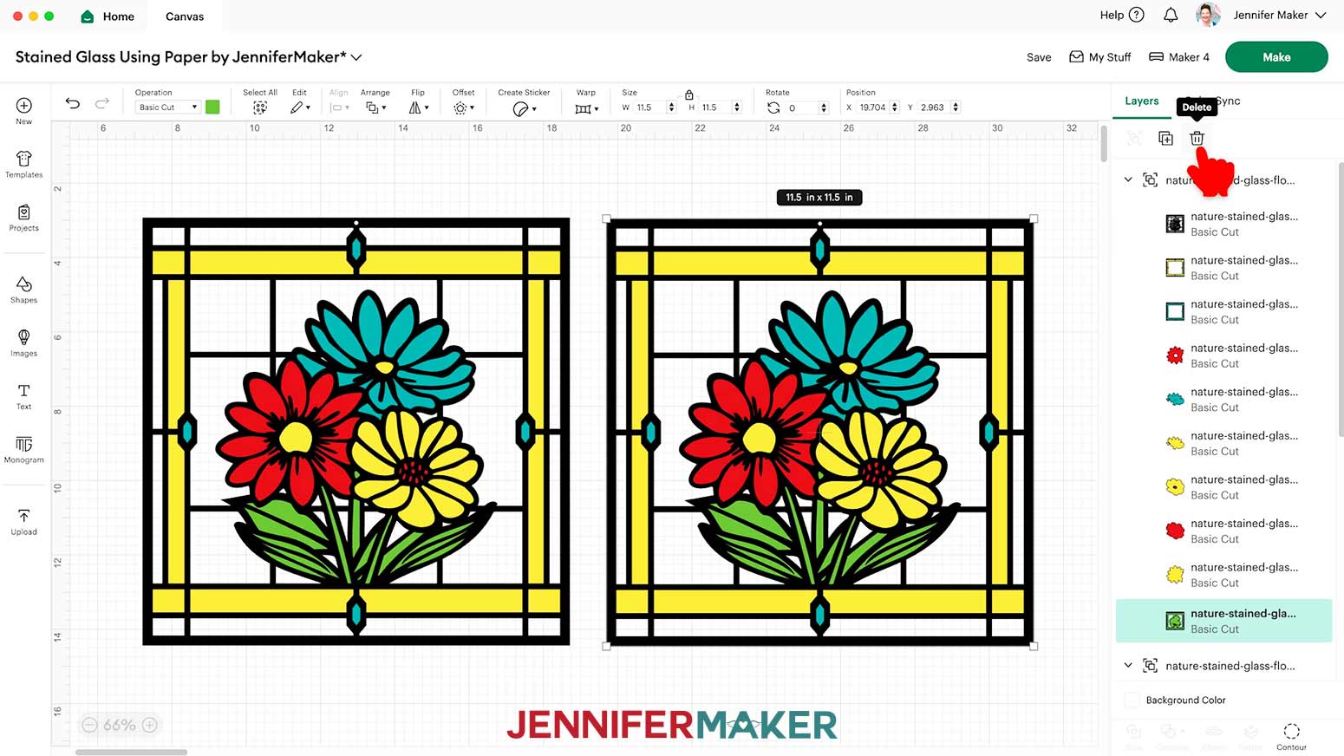This screenshot has width=1344, height=756.
Task: Click the Save button
Action: pyautogui.click(x=1039, y=57)
